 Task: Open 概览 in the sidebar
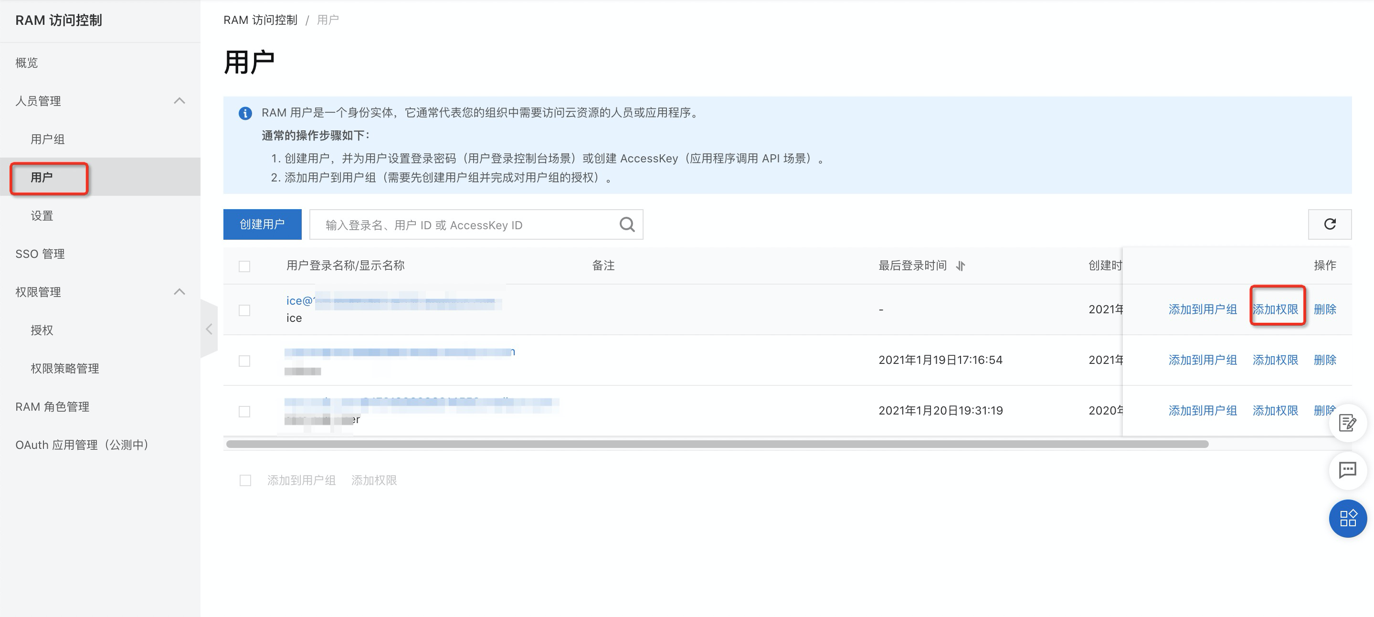coord(27,63)
